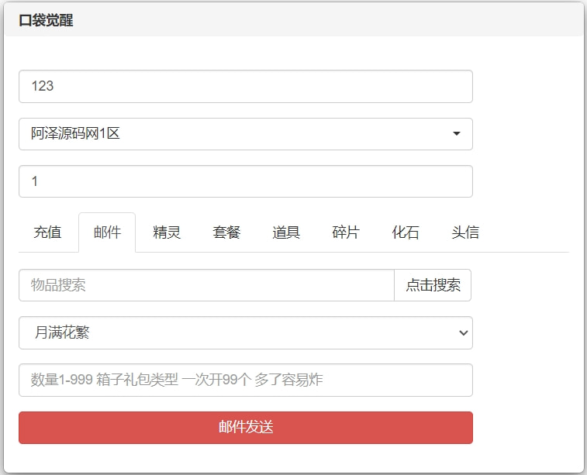Image resolution: width=587 pixels, height=475 pixels.
Task: Select the 邮件 tab
Action: pyautogui.click(x=107, y=232)
